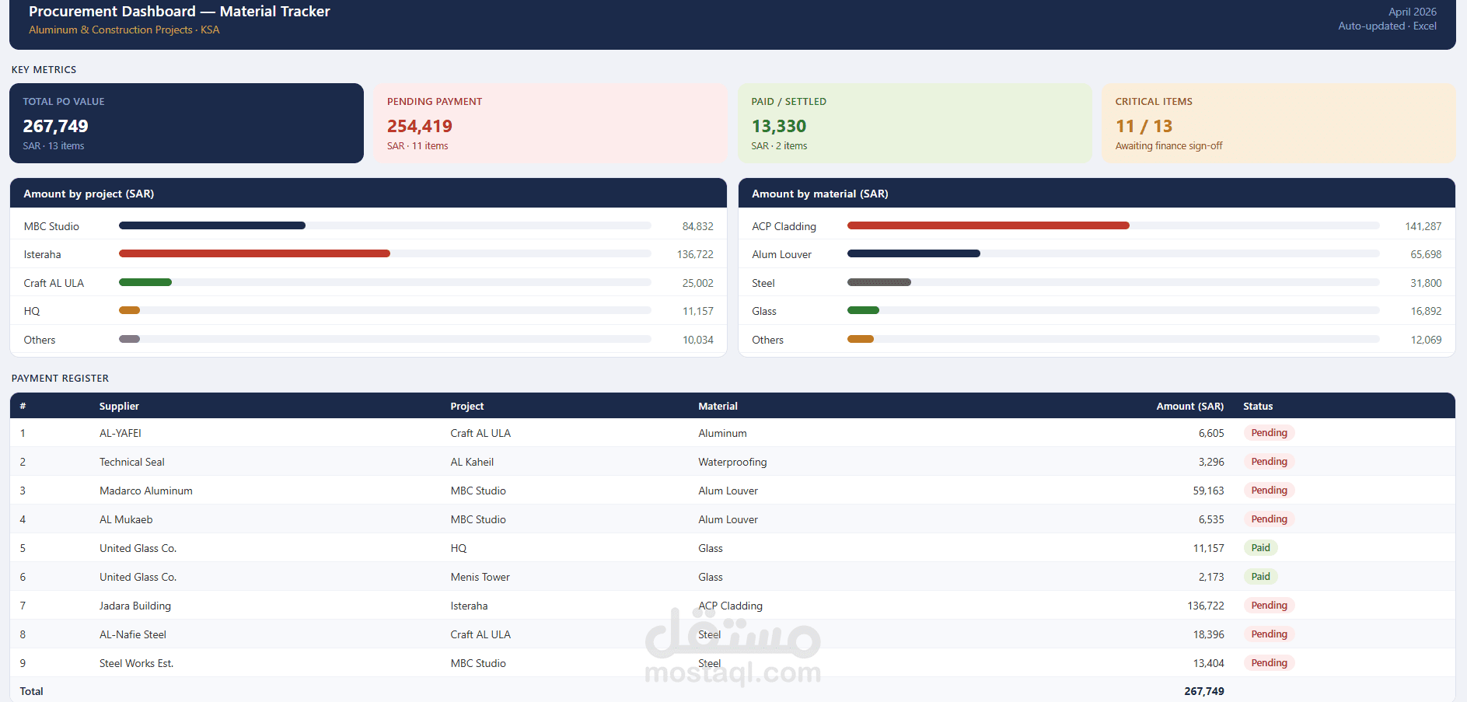The image size is (1467, 702).
Task: Select the Total PO Value metric card
Action: click(186, 123)
